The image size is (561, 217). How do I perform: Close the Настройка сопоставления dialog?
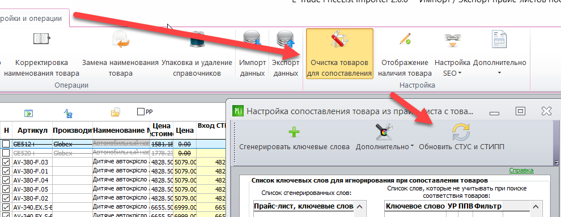pos(546,111)
